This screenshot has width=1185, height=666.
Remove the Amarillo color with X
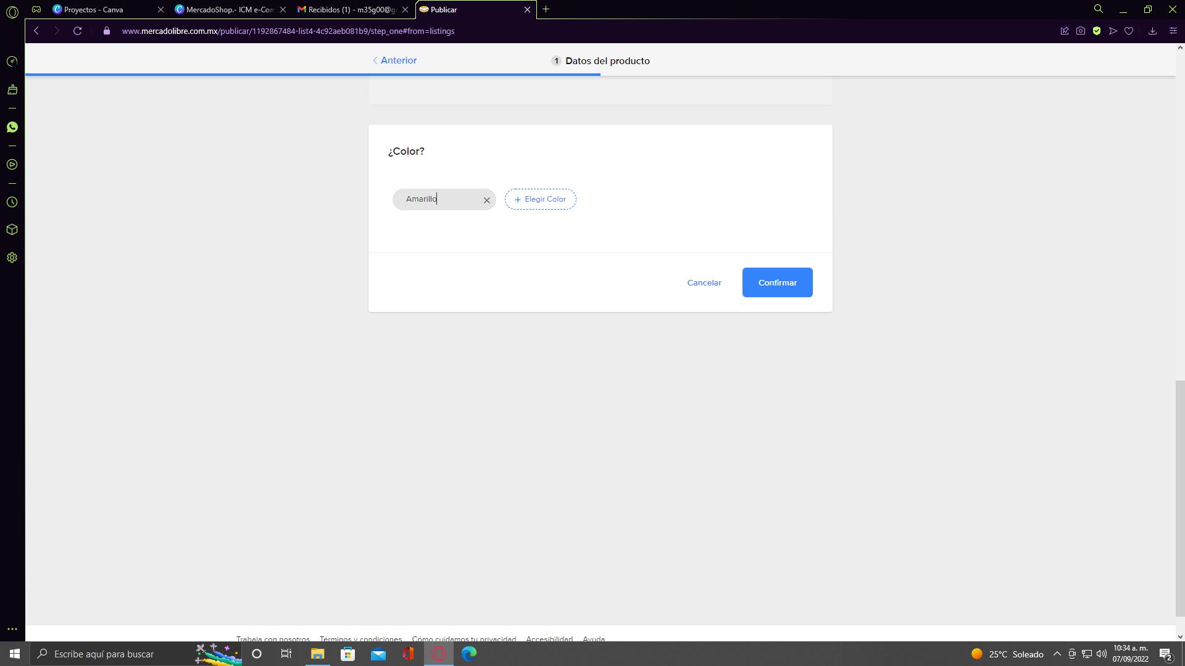tap(486, 200)
